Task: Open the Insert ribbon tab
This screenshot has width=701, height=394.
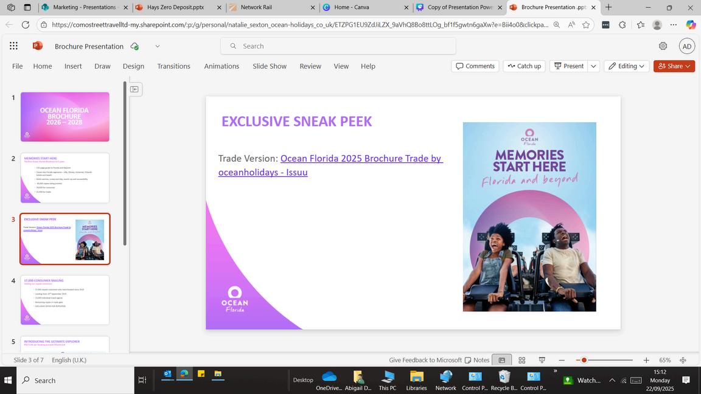Action: (x=73, y=66)
